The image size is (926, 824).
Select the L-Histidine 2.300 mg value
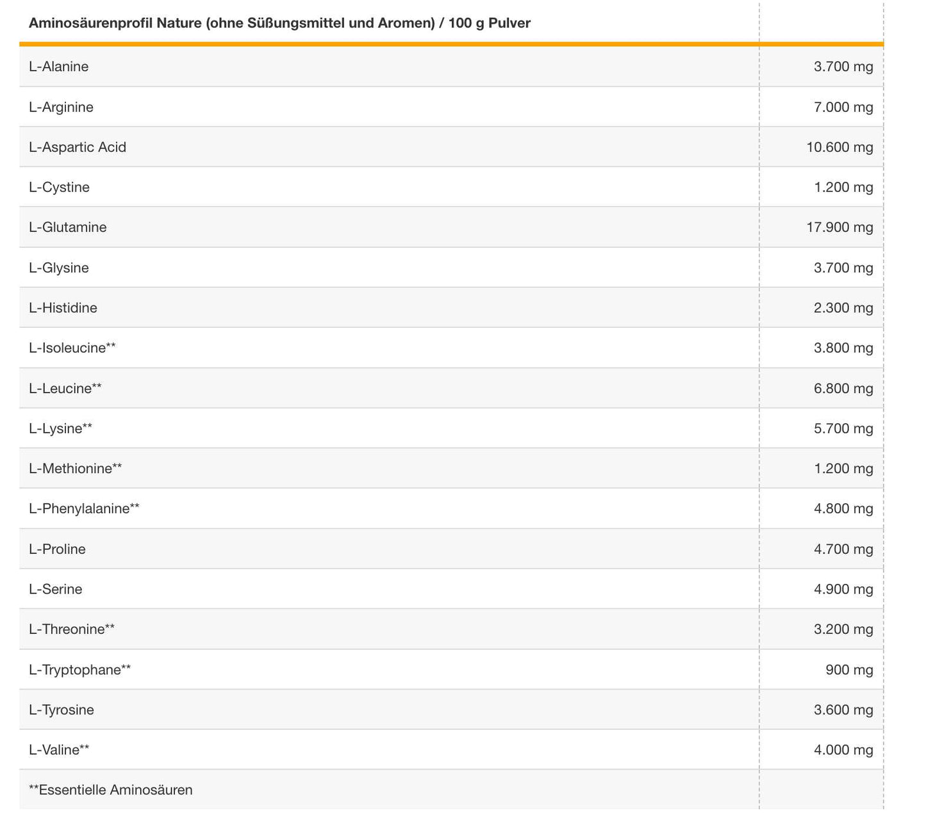pyautogui.click(x=843, y=308)
